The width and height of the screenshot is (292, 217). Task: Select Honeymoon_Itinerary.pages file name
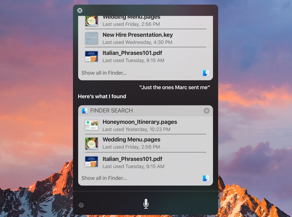tap(140, 122)
